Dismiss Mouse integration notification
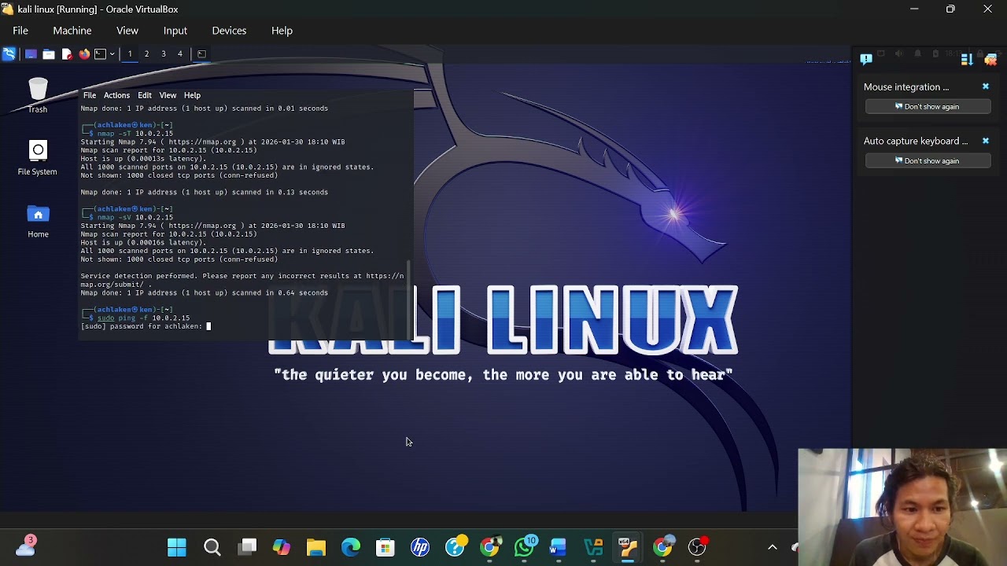Image resolution: width=1007 pixels, height=566 pixels. point(985,86)
